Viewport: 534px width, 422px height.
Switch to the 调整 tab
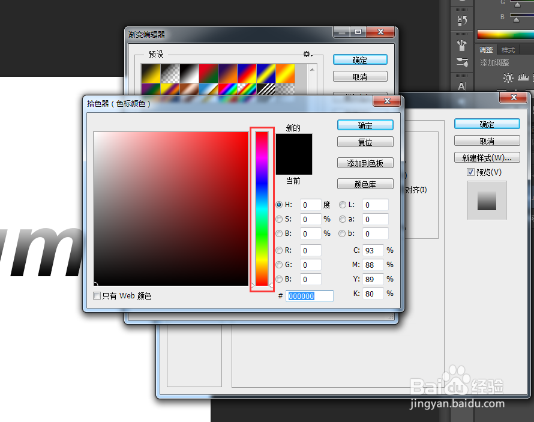coord(486,50)
